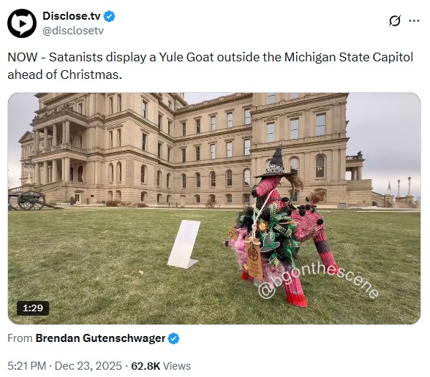The image size is (430, 377).
Task: Open the Disclose.tv display name link
Action: tap(72, 16)
